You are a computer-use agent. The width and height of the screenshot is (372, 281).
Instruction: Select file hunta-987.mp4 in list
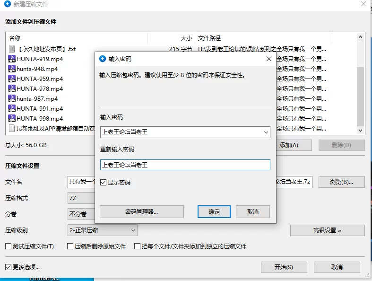pyautogui.click(x=37, y=99)
